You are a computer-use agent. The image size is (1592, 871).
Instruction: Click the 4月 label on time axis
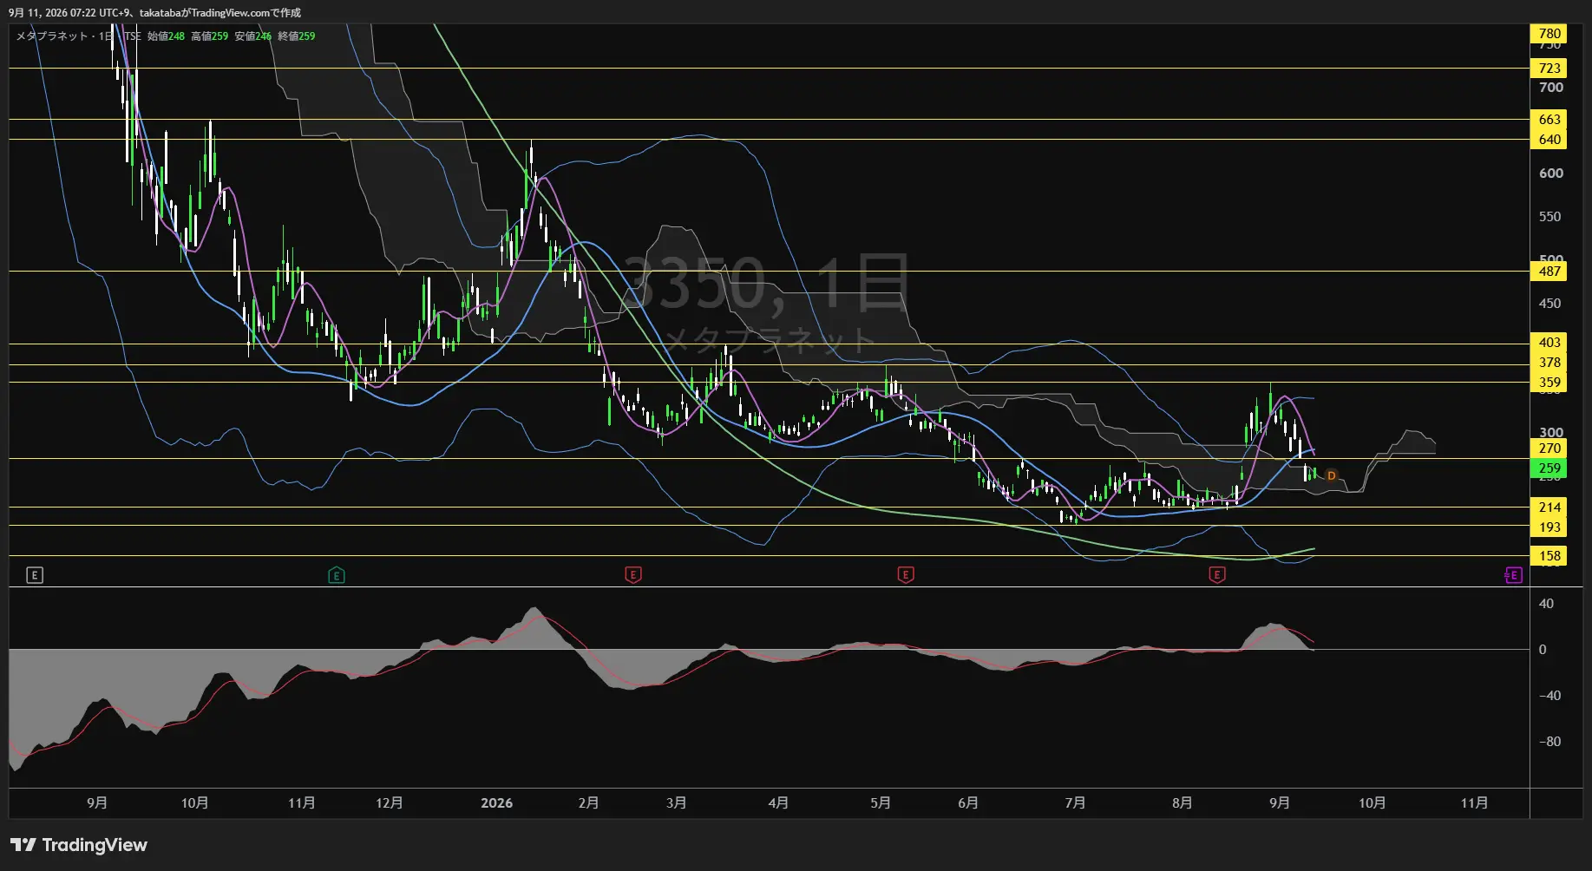tap(778, 803)
